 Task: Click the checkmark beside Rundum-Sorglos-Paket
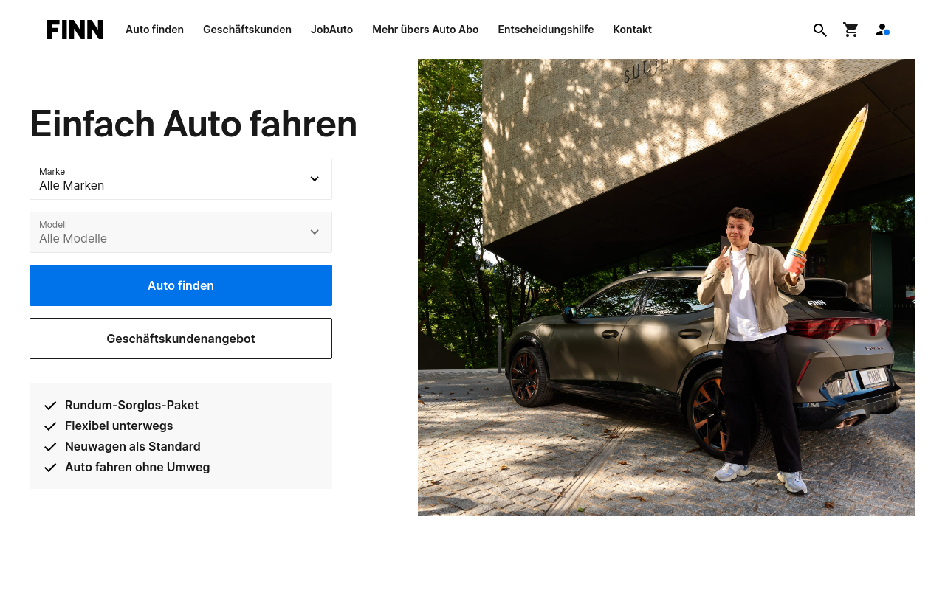(50, 405)
